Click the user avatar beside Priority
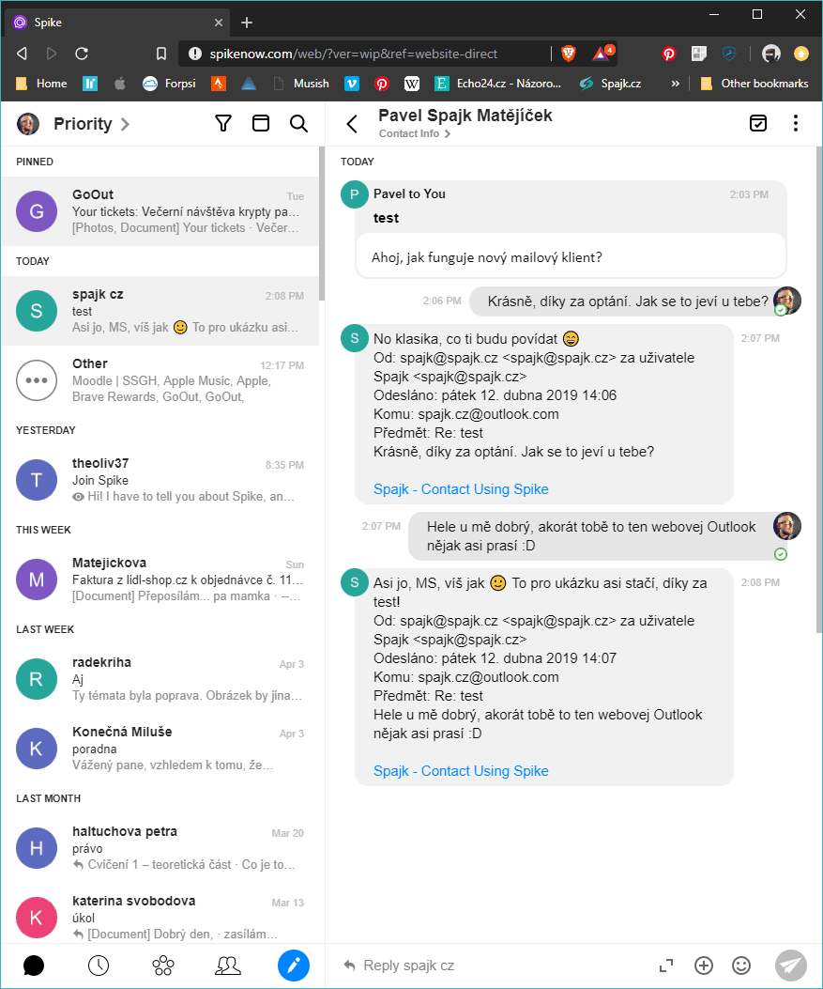 pos(28,124)
